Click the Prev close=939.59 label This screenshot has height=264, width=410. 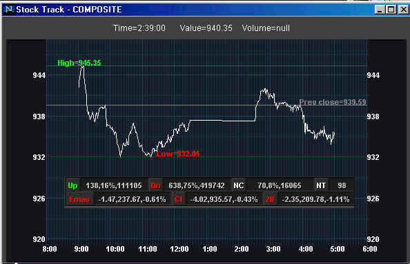[x=333, y=102]
